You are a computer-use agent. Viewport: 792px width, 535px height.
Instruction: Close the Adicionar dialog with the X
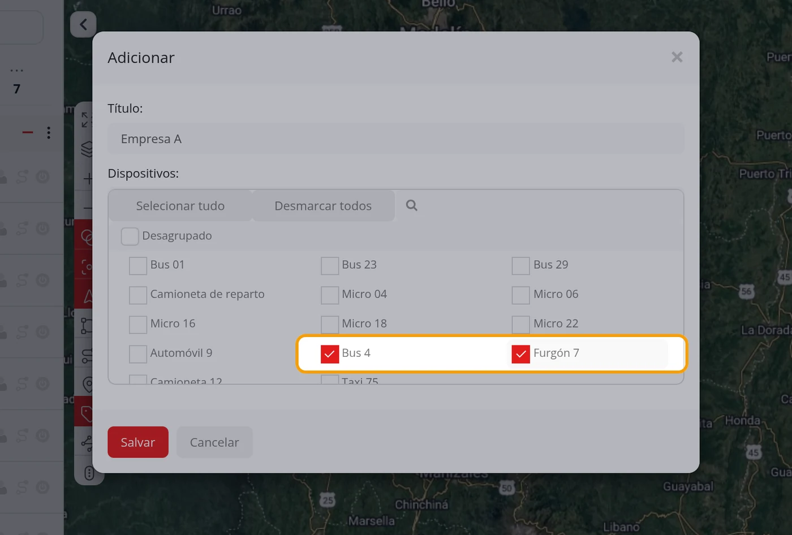click(677, 57)
